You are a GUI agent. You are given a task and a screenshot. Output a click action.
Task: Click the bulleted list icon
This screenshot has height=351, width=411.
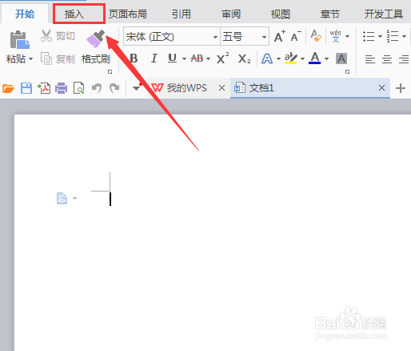[x=369, y=36]
